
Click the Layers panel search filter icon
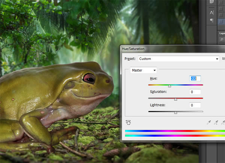point(222,39)
